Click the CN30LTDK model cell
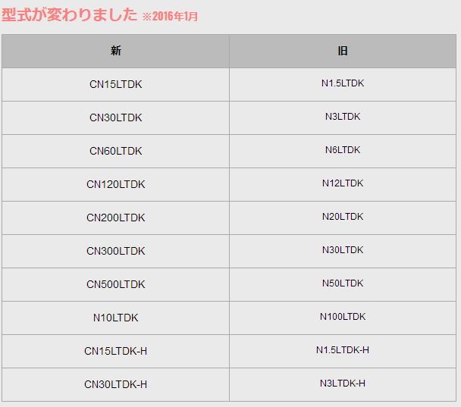This screenshot has width=461, height=407. click(115, 117)
